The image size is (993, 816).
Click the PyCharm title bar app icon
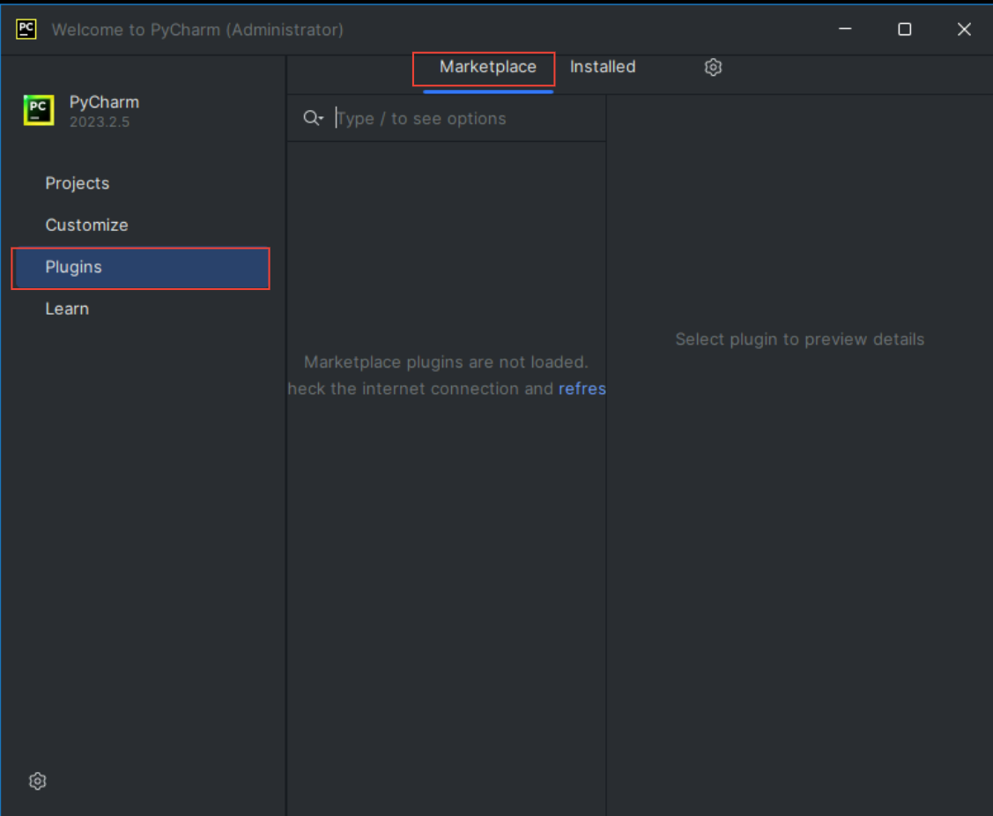(x=26, y=29)
